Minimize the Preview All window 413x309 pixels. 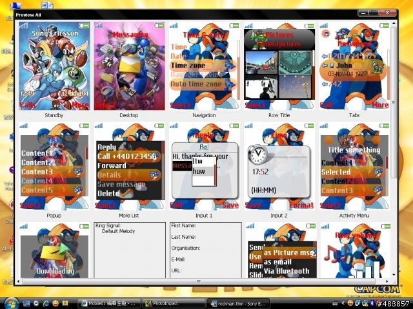pyautogui.click(x=363, y=13)
